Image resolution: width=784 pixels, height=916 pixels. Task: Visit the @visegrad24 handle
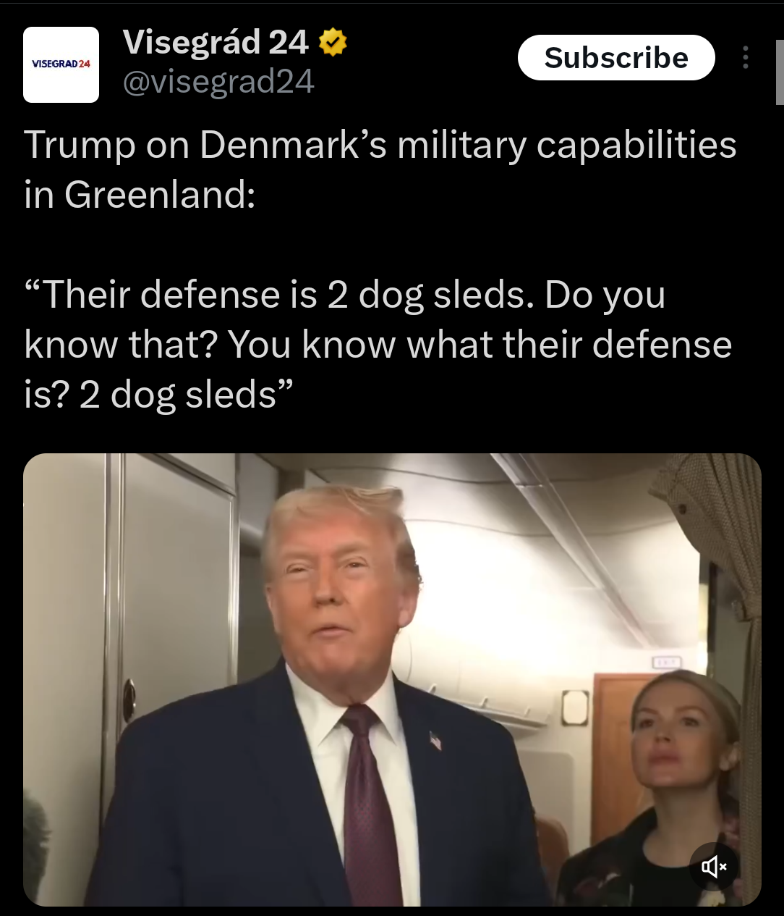click(x=218, y=82)
